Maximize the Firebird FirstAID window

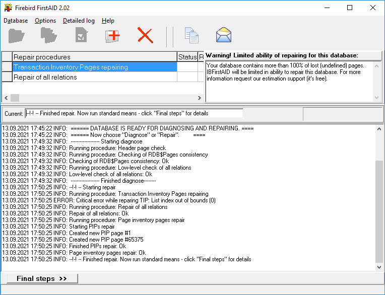pyautogui.click(x=350, y=8)
